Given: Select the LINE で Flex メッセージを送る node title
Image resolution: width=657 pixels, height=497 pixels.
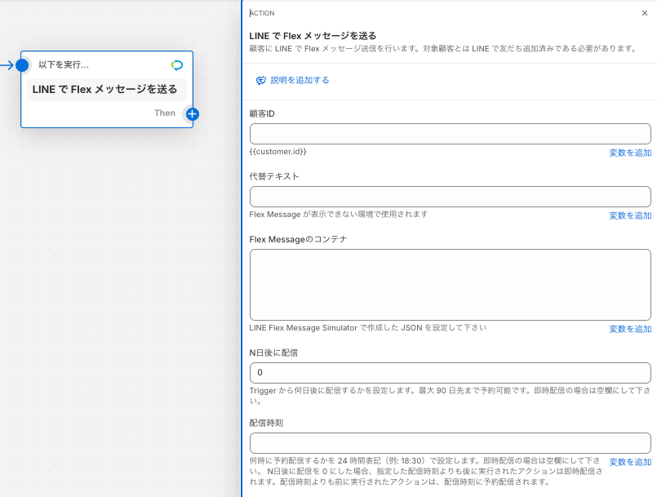Looking at the screenshot, I should (104, 89).
